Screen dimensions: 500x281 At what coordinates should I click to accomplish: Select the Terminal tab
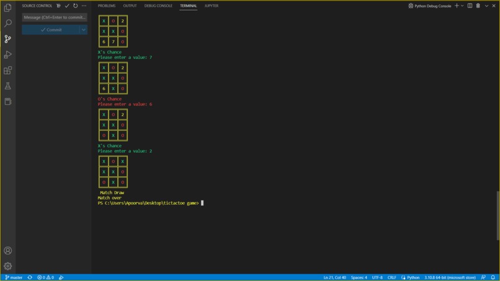[x=188, y=6]
